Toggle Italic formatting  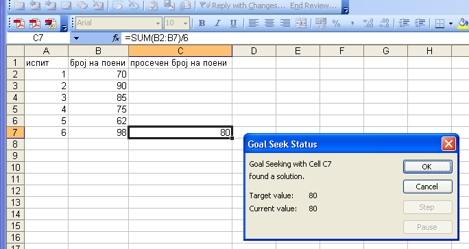(218, 23)
